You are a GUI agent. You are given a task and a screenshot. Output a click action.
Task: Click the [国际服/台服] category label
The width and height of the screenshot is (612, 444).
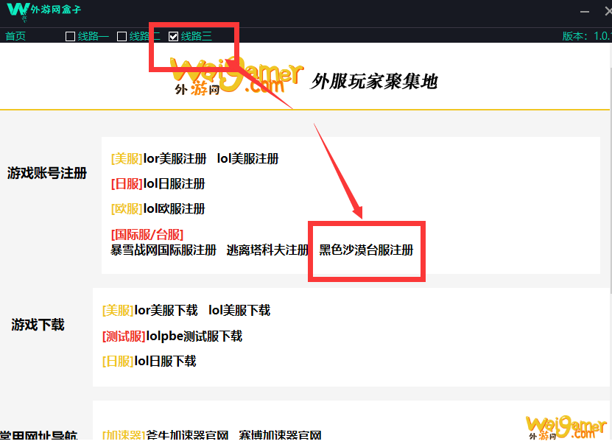[x=147, y=235]
